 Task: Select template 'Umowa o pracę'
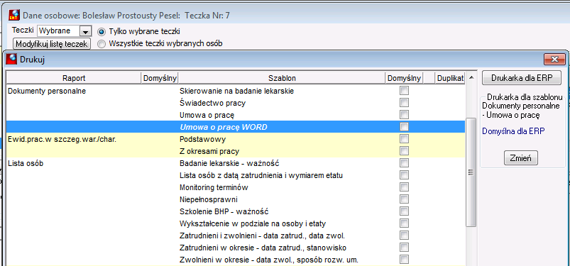click(x=207, y=116)
